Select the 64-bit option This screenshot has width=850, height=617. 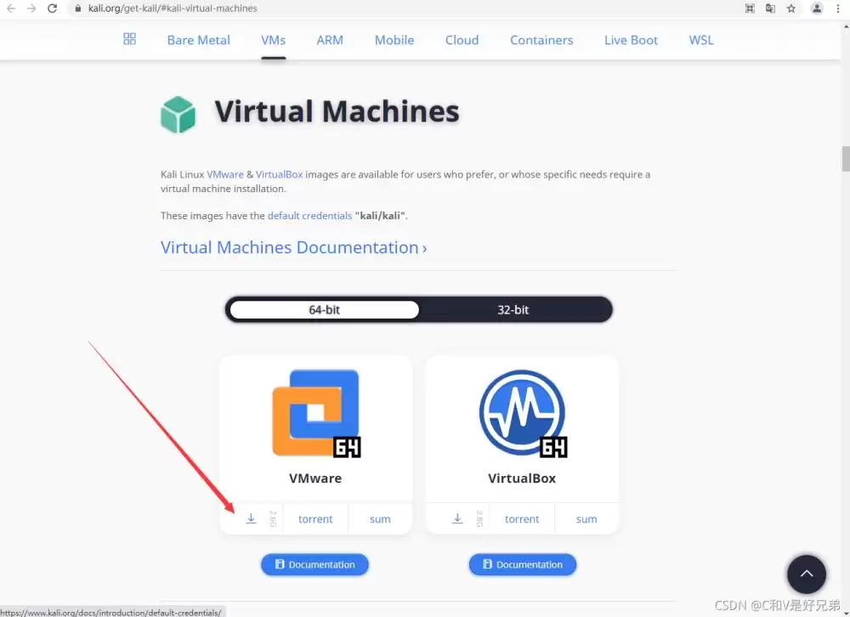[x=324, y=309]
